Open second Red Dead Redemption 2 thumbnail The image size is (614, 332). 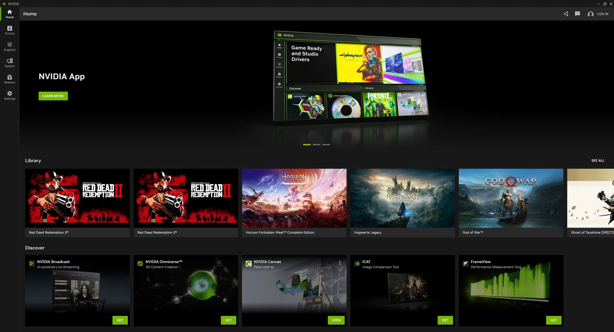(x=186, y=198)
